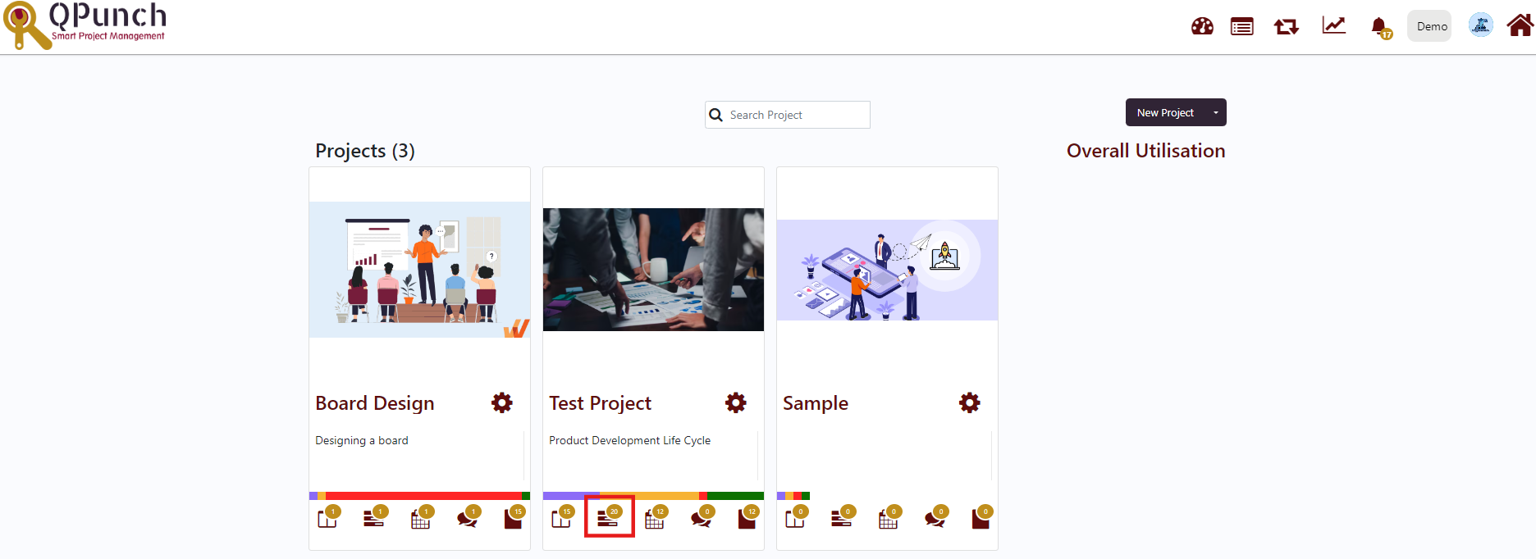Open Test Project task list icon with 20
Screen dimensions: 1536x559
609,516
